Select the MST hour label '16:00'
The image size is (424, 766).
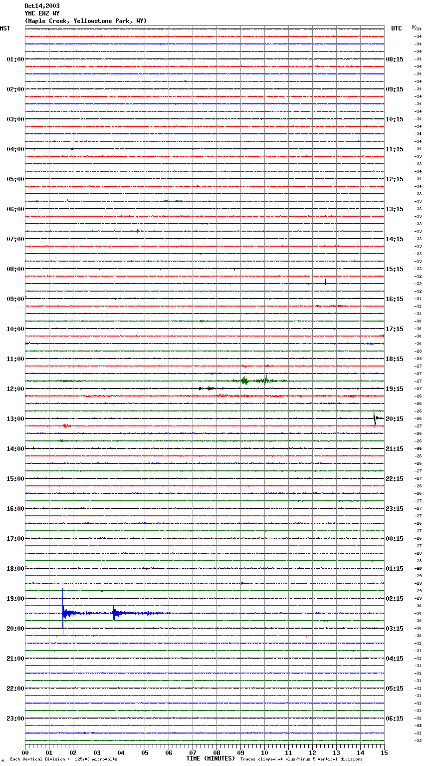pos(15,509)
